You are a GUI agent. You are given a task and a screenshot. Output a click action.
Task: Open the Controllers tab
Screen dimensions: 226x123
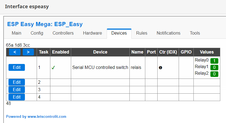tap(63, 33)
